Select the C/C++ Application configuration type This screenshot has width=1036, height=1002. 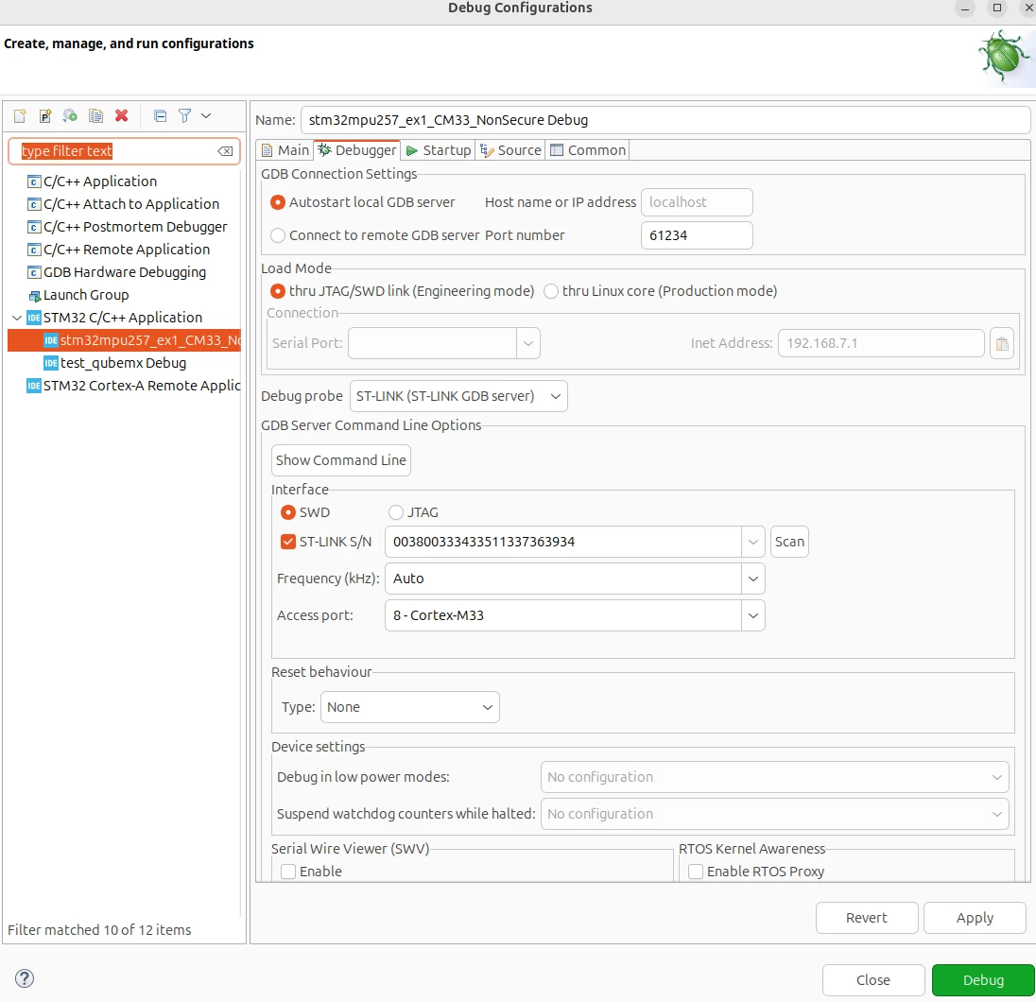point(92,181)
